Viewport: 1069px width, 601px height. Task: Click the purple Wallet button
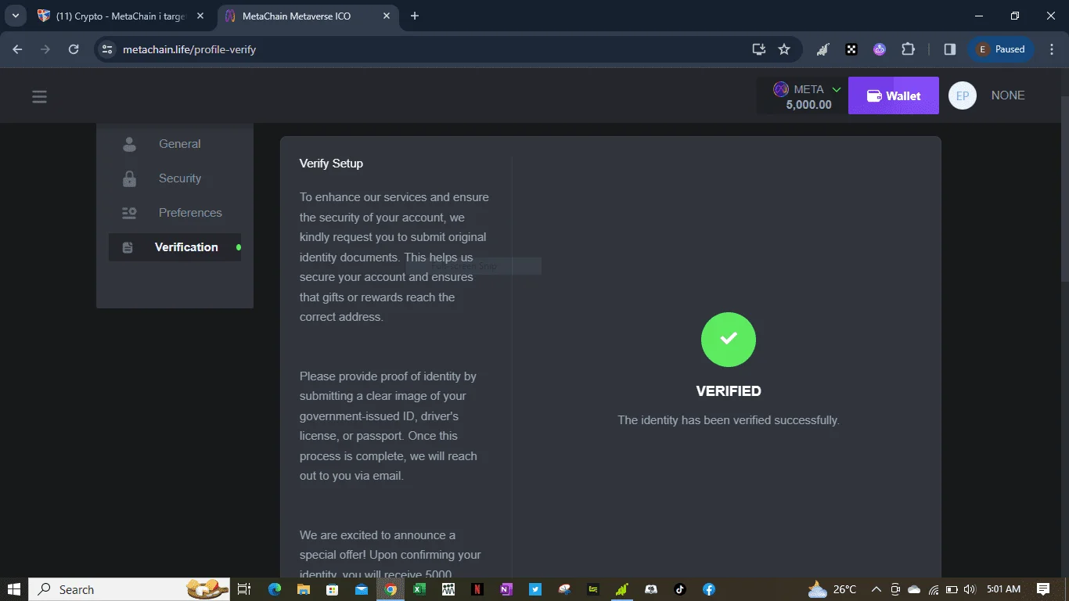(x=894, y=95)
